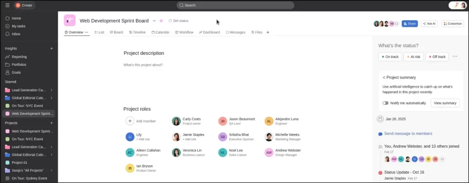The height and width of the screenshot is (183, 469).
Task: Open Inbox via the bell icon
Action: point(7,34)
